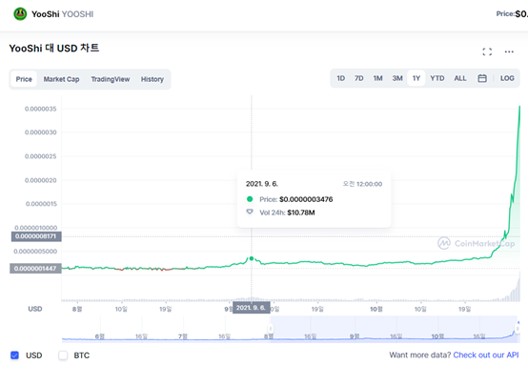This screenshot has width=528, height=365.
Task: Open fullscreen chart view icon
Action: click(487, 51)
